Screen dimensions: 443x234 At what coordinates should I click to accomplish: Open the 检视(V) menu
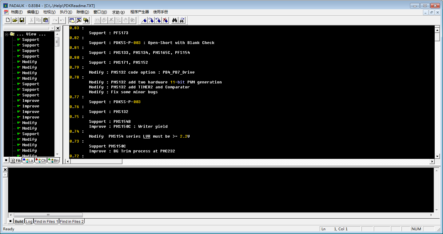tap(50, 12)
